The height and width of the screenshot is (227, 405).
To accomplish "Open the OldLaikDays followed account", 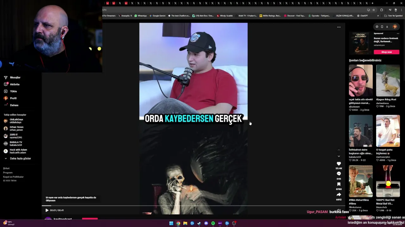I will (13, 121).
